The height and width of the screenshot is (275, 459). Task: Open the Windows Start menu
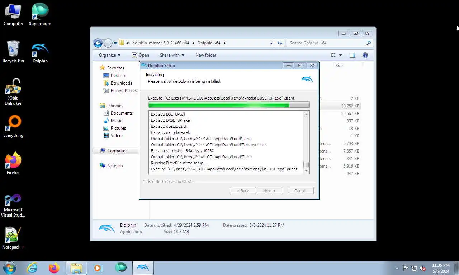coord(10,268)
